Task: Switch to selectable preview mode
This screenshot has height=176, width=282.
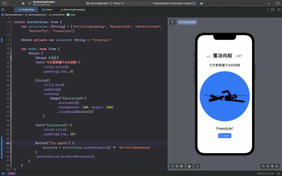Action: pyautogui.click(x=177, y=166)
